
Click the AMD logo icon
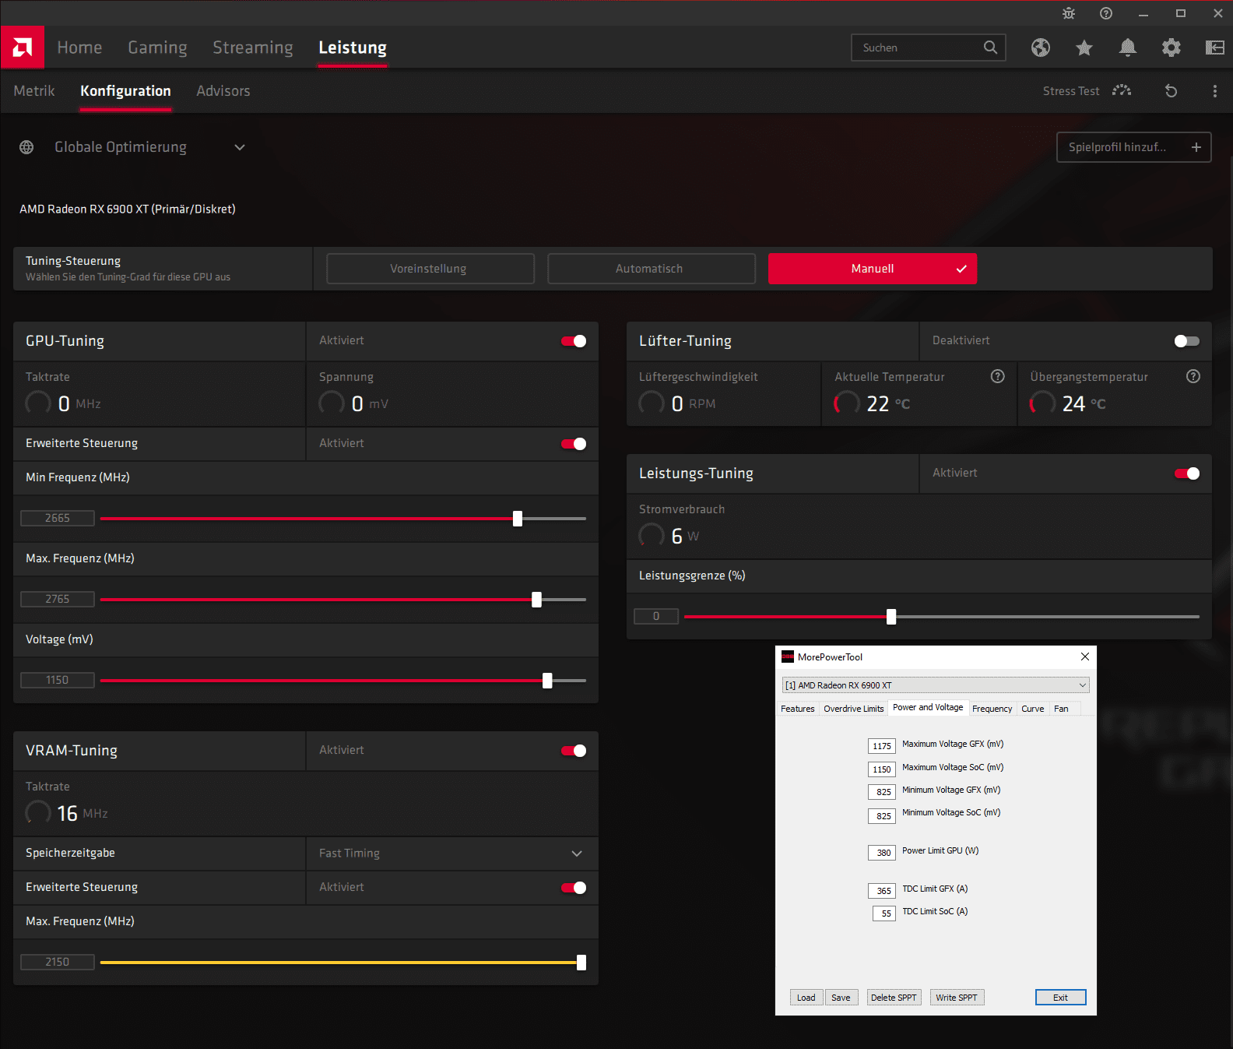pyautogui.click(x=23, y=48)
